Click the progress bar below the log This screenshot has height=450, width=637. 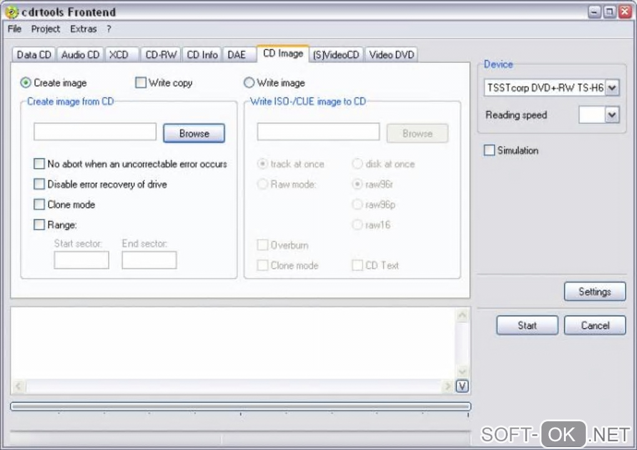tap(240, 406)
